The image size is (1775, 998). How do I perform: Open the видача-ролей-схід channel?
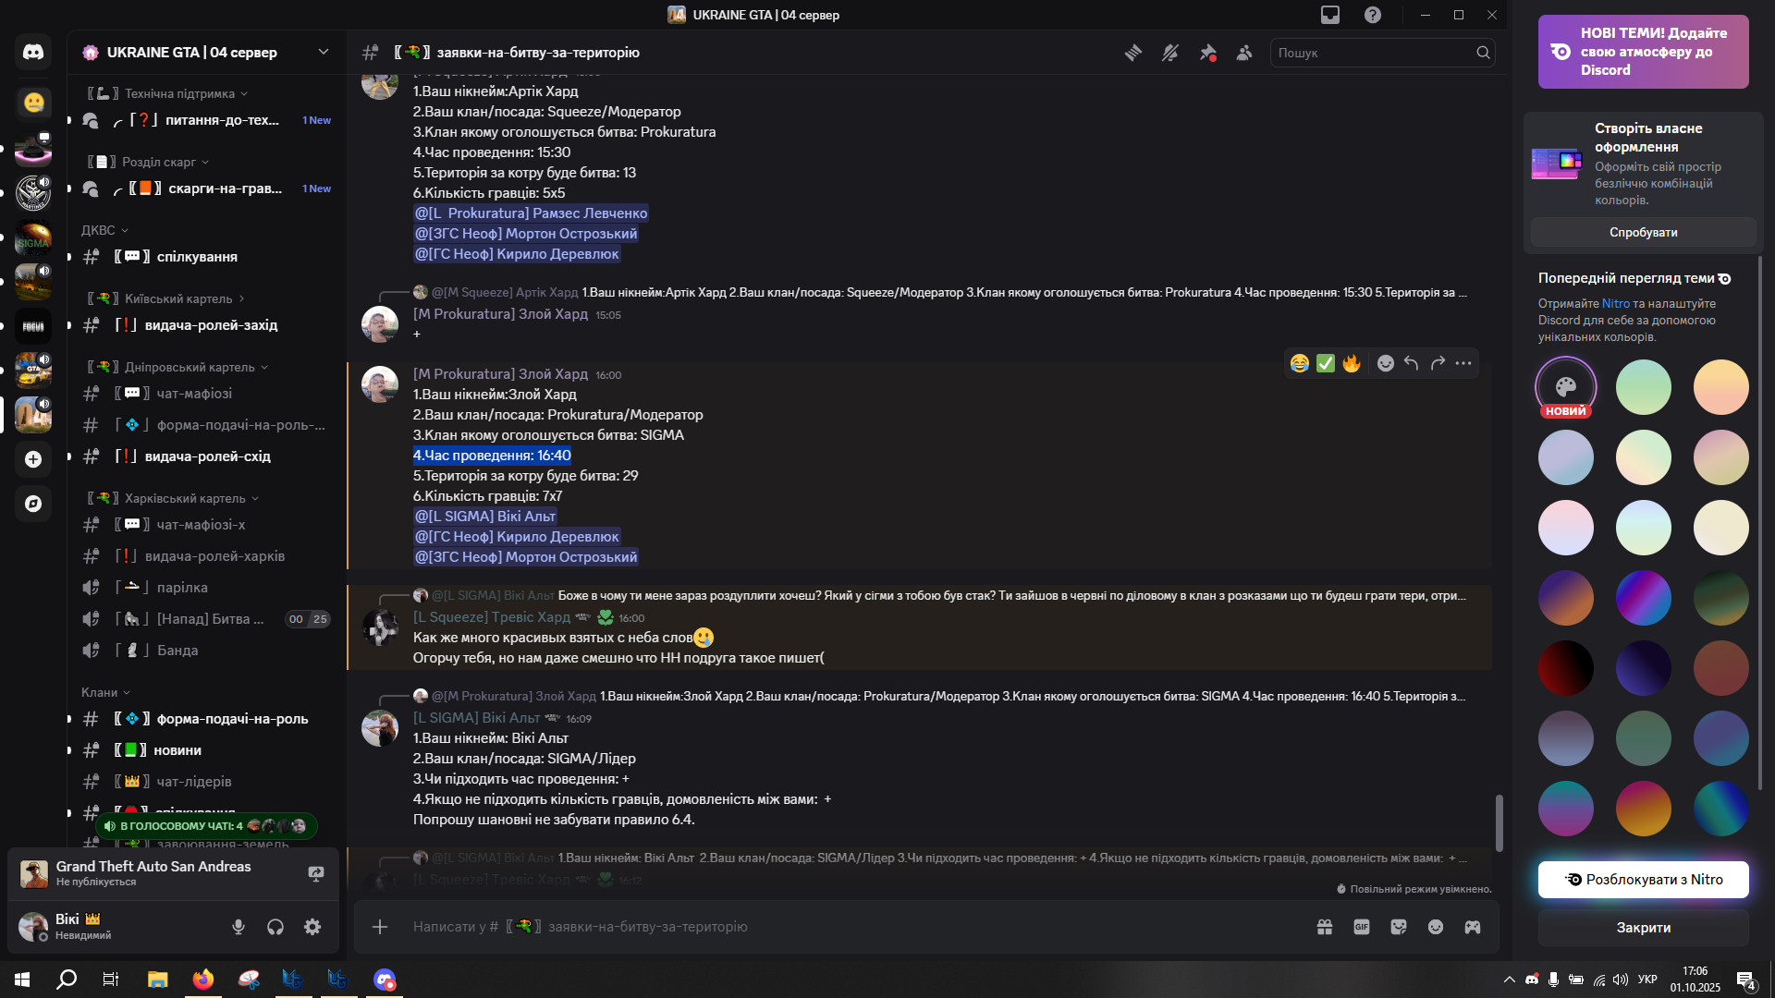(205, 456)
